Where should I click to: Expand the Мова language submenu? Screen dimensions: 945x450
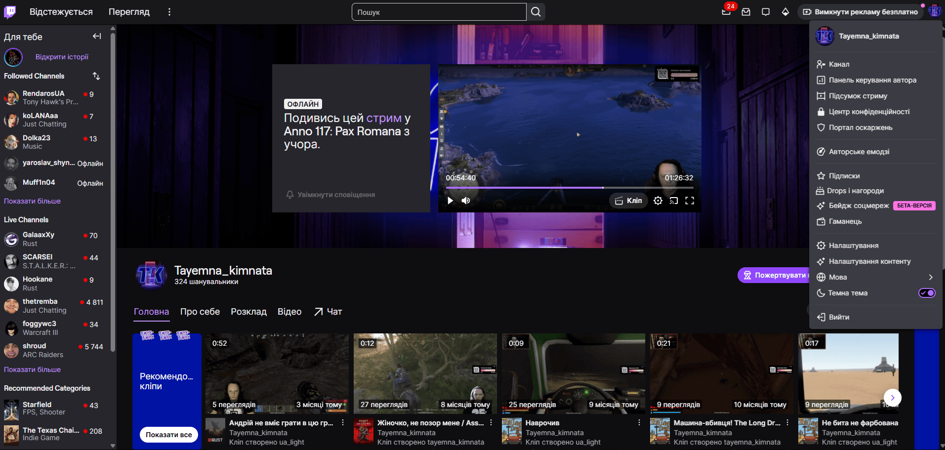pyautogui.click(x=875, y=277)
